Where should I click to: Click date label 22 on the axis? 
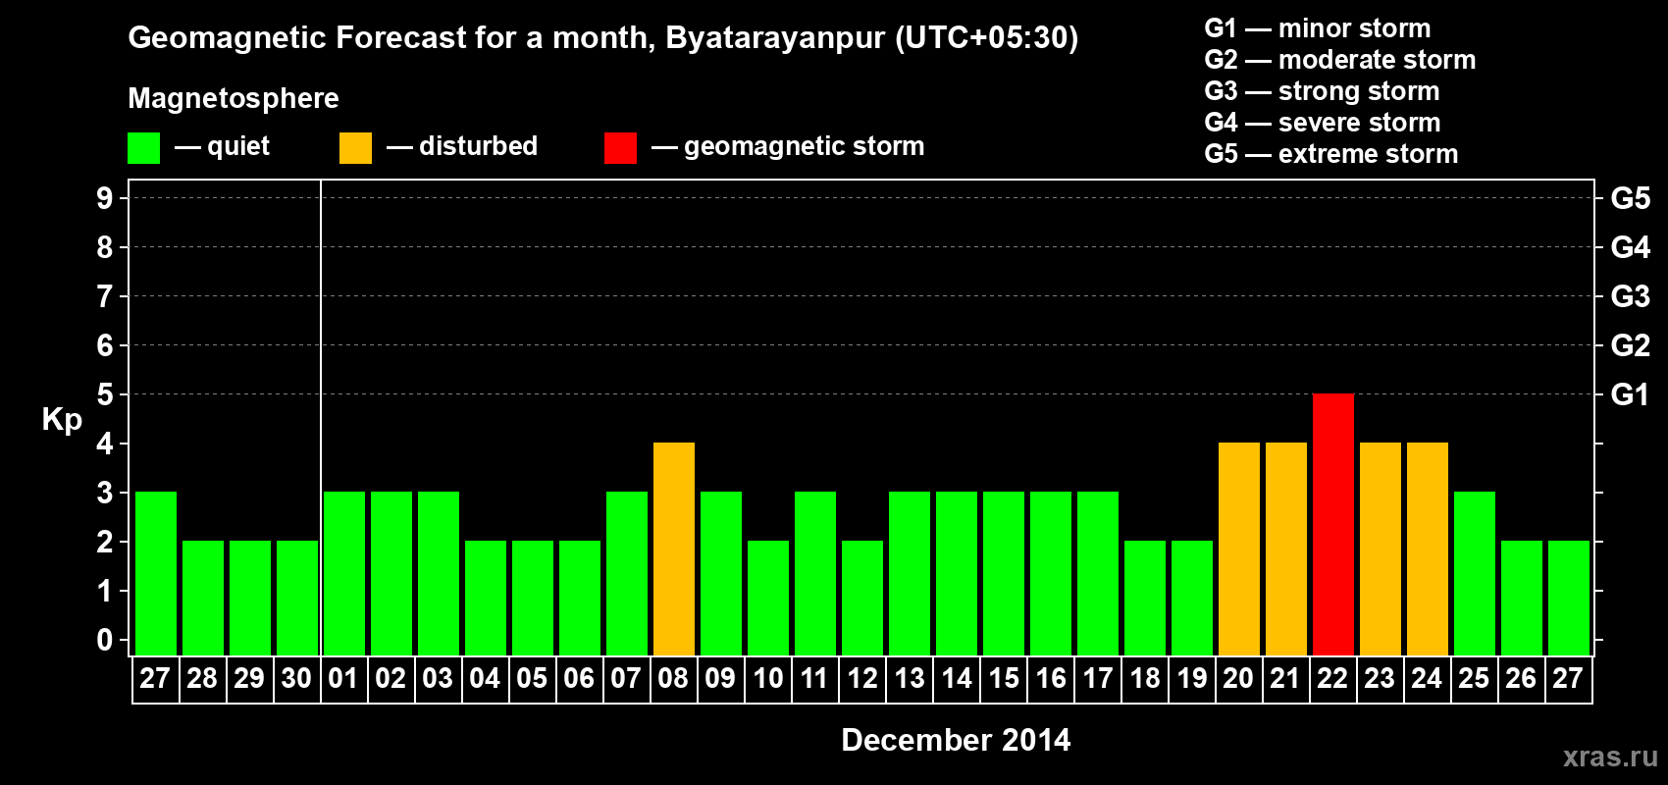click(x=1332, y=679)
